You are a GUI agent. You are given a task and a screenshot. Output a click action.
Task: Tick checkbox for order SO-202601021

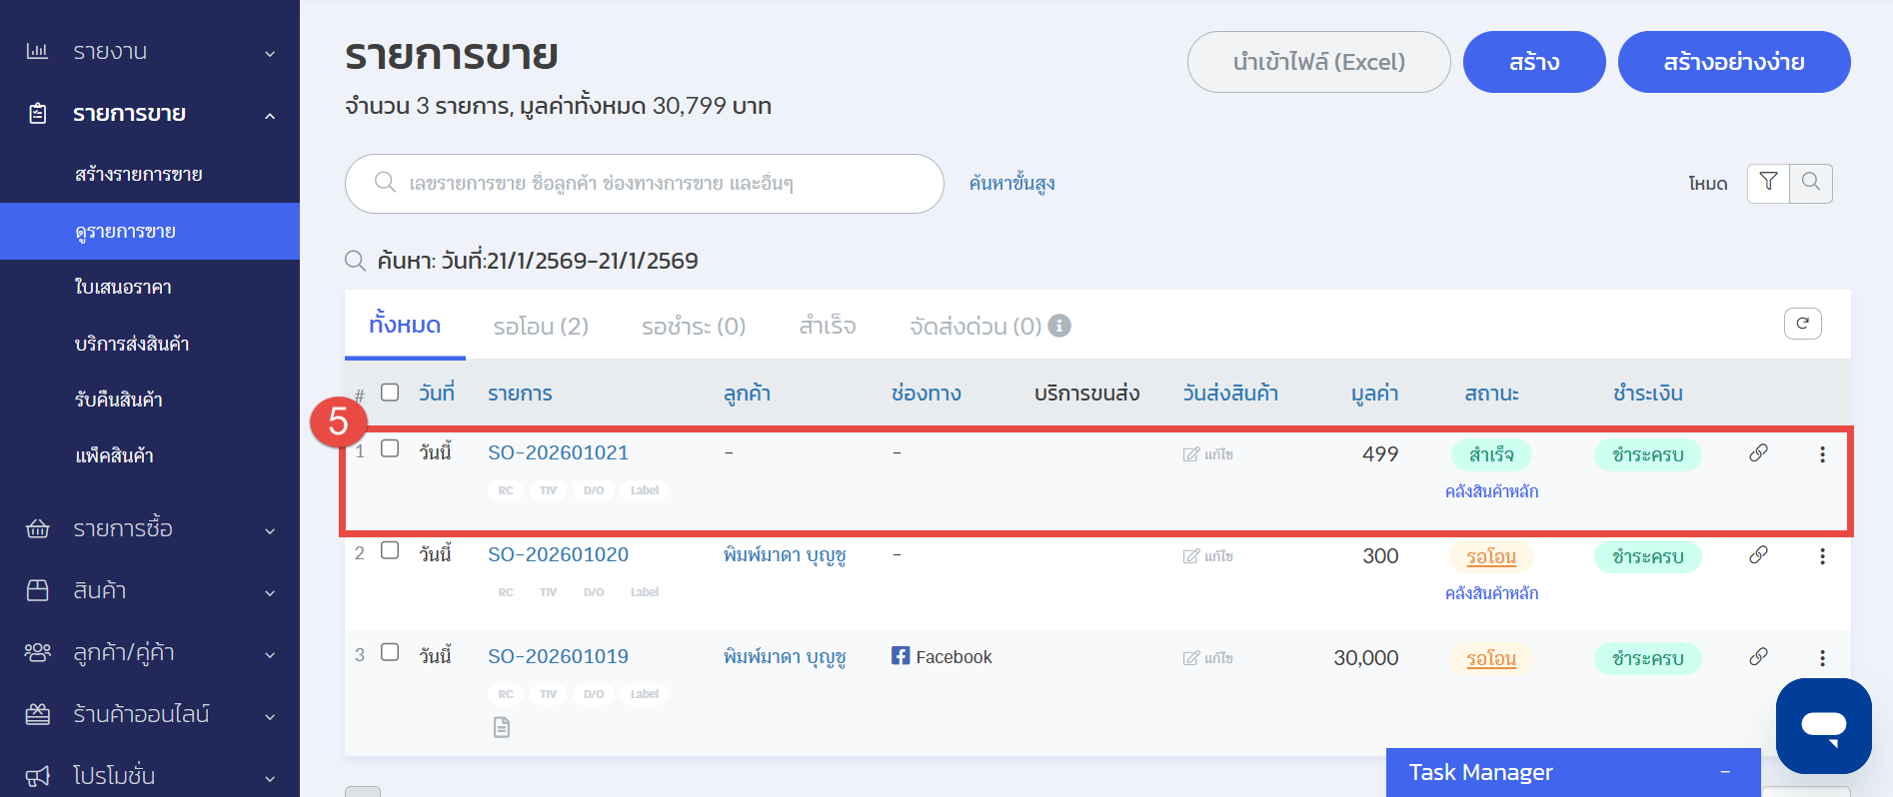[x=390, y=449]
